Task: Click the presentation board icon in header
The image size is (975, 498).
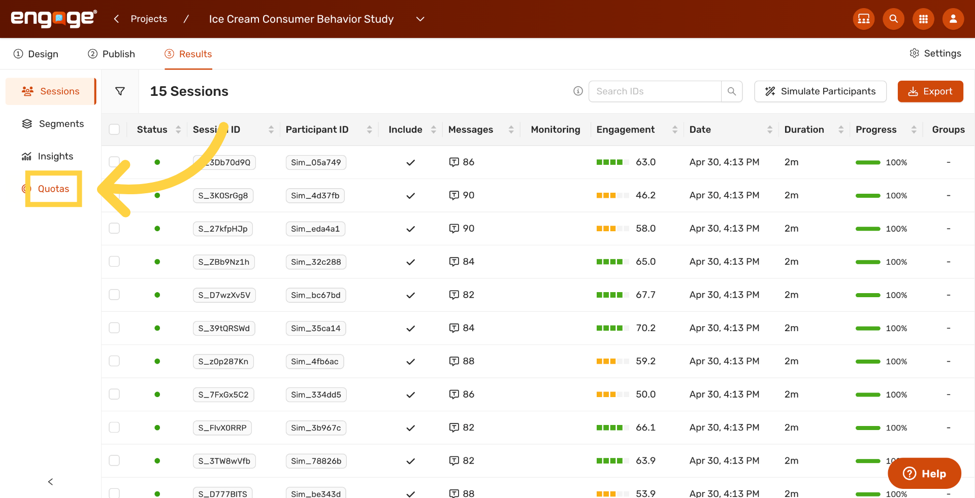Action: (x=864, y=19)
